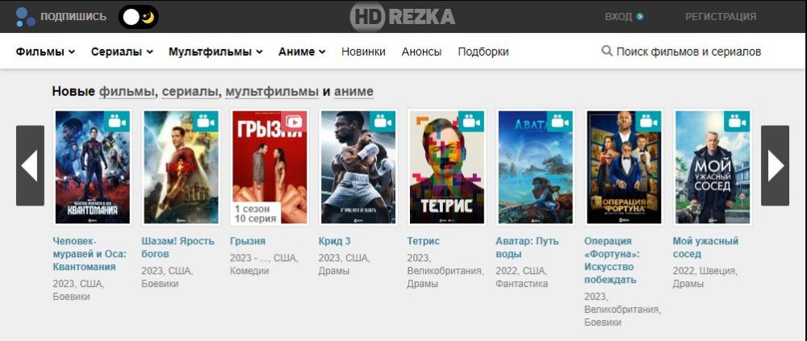807x341 pixels.
Task: Click the camera icon on the Тетрис poster
Action: (471, 122)
